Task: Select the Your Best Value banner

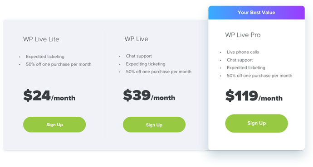Action: point(256,13)
